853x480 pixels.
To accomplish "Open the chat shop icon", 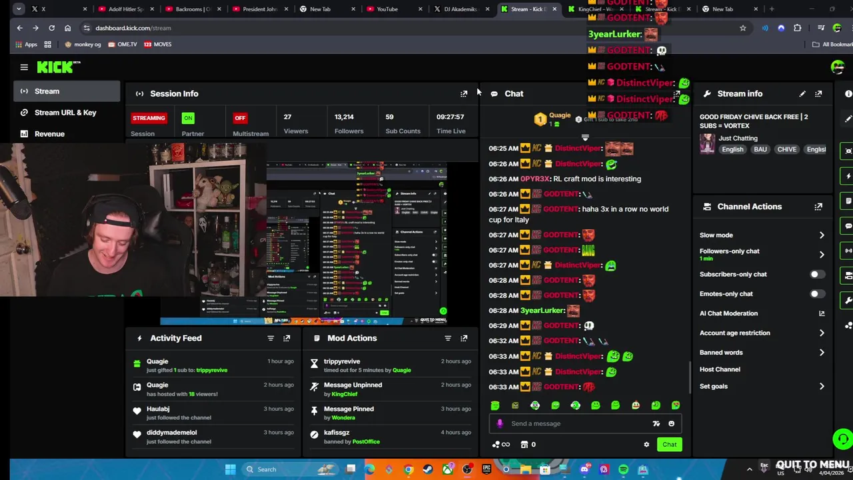I will [524, 445].
